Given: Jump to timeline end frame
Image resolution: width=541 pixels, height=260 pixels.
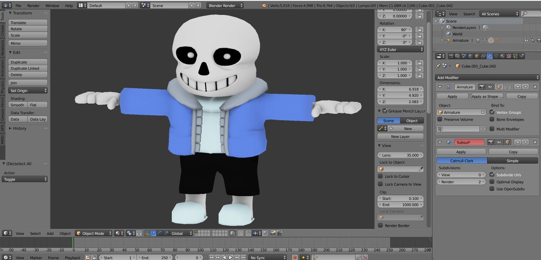Looking at the screenshot, I should click(x=243, y=257).
